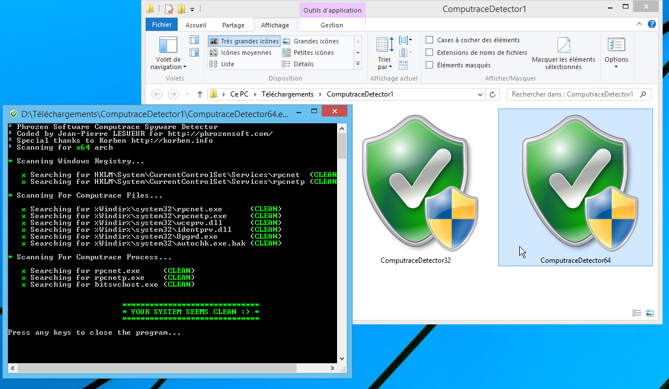Click the Quick Access properties icon
This screenshot has width=669, height=389.
coord(169,9)
